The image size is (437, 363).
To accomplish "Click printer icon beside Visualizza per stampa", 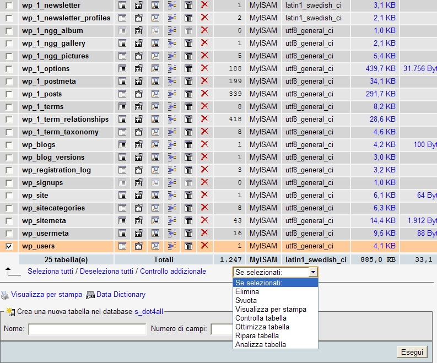I will pos(5,295).
